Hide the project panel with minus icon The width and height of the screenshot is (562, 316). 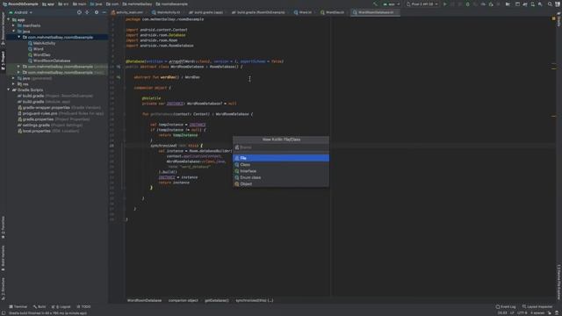coord(104,12)
